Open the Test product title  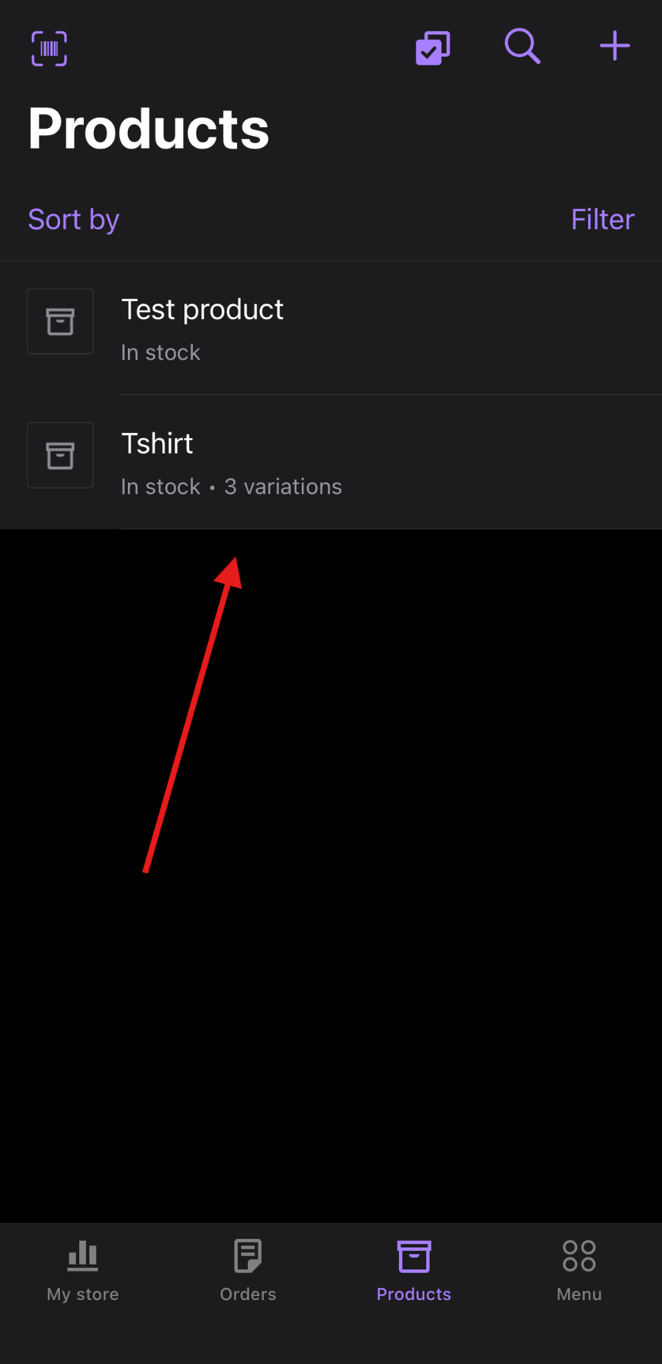(x=202, y=310)
